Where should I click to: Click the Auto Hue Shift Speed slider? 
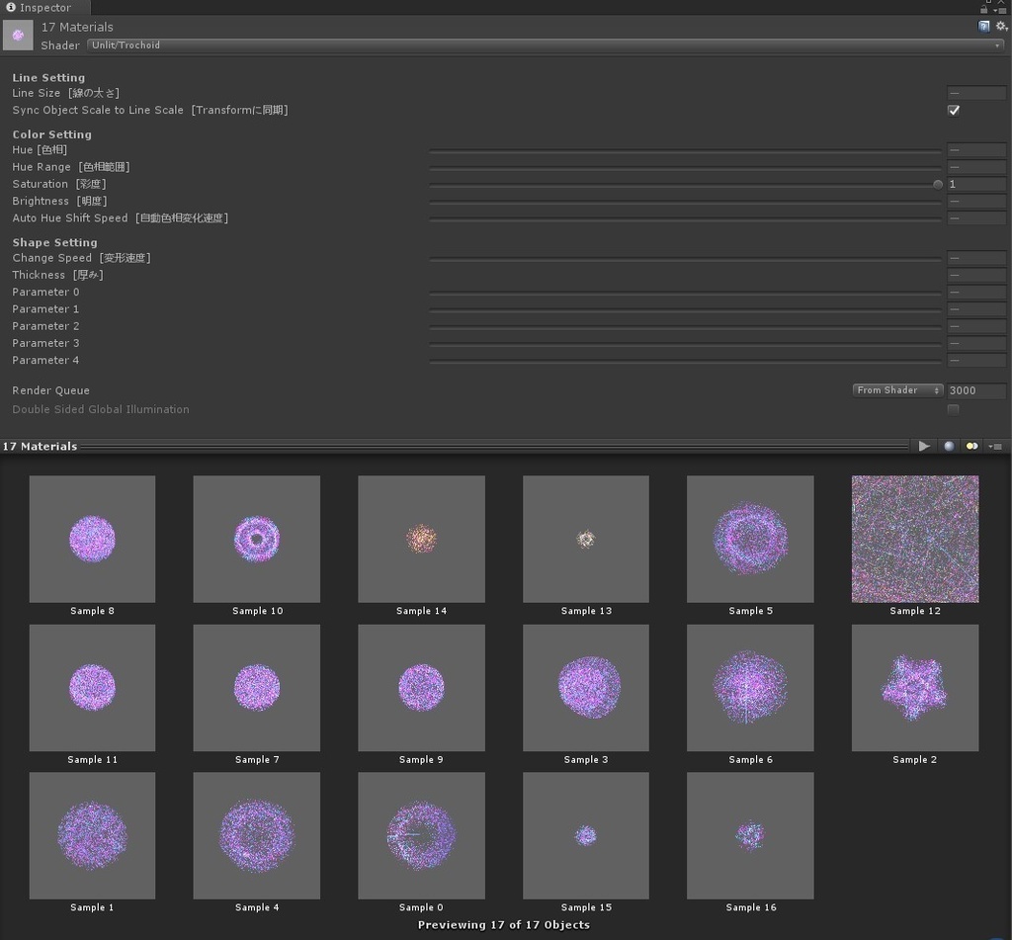[x=685, y=218]
